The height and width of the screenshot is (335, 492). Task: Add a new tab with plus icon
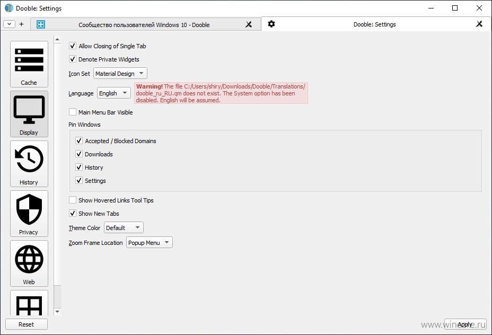point(21,24)
